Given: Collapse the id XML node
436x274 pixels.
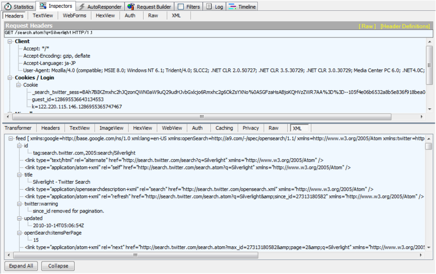Looking at the screenshot, I should 19,146.
